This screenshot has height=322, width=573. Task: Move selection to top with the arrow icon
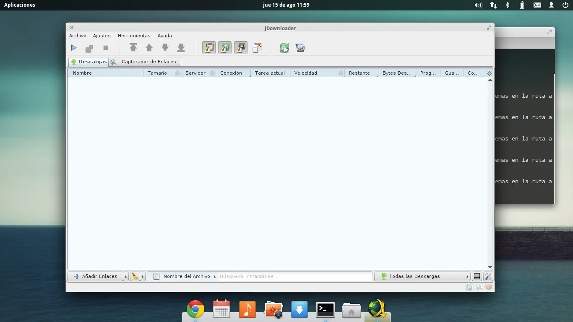point(133,48)
